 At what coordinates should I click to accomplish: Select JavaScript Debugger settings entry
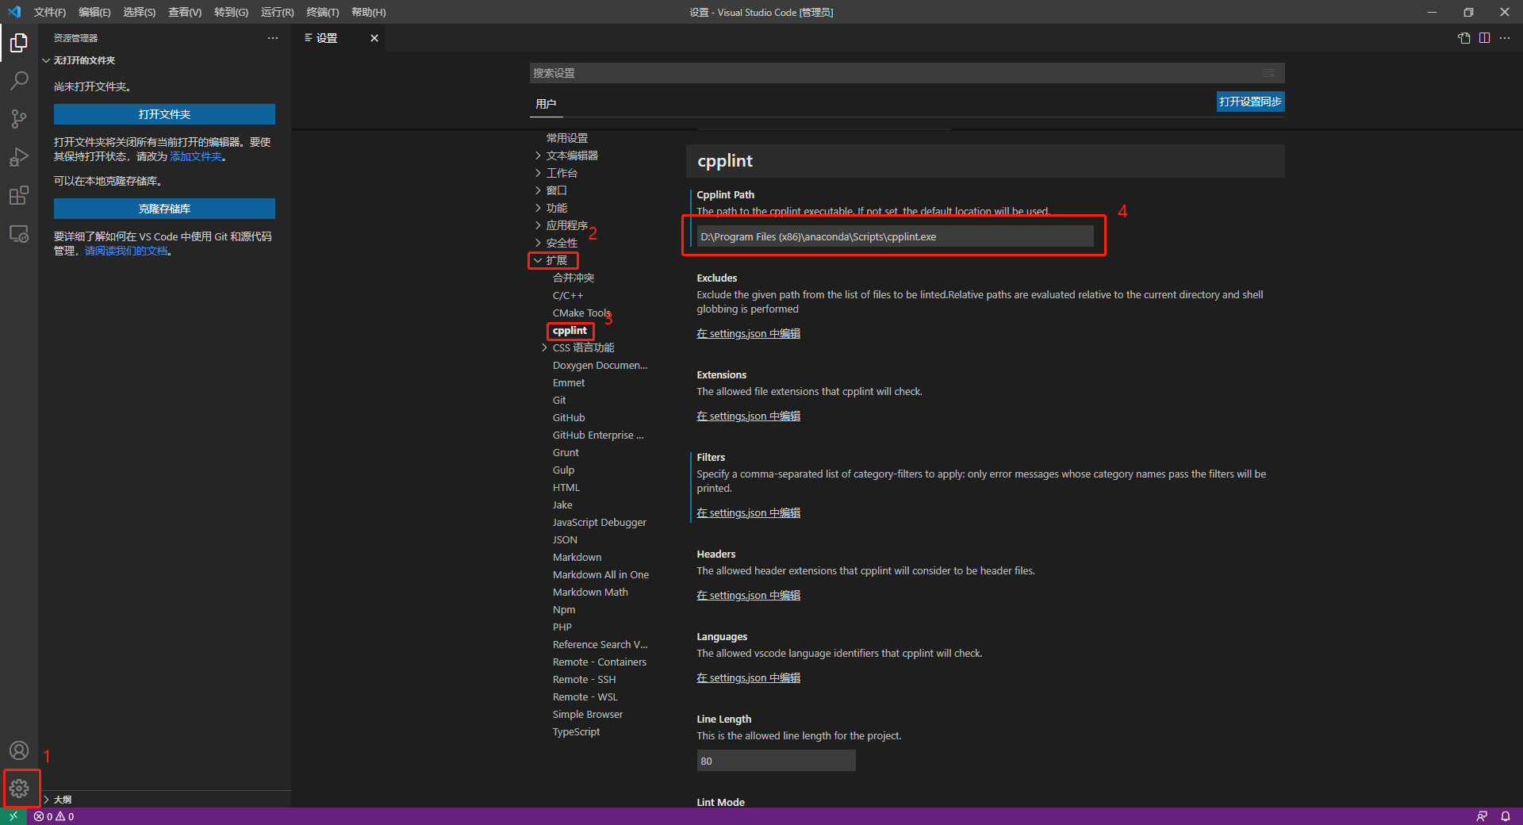click(x=599, y=522)
